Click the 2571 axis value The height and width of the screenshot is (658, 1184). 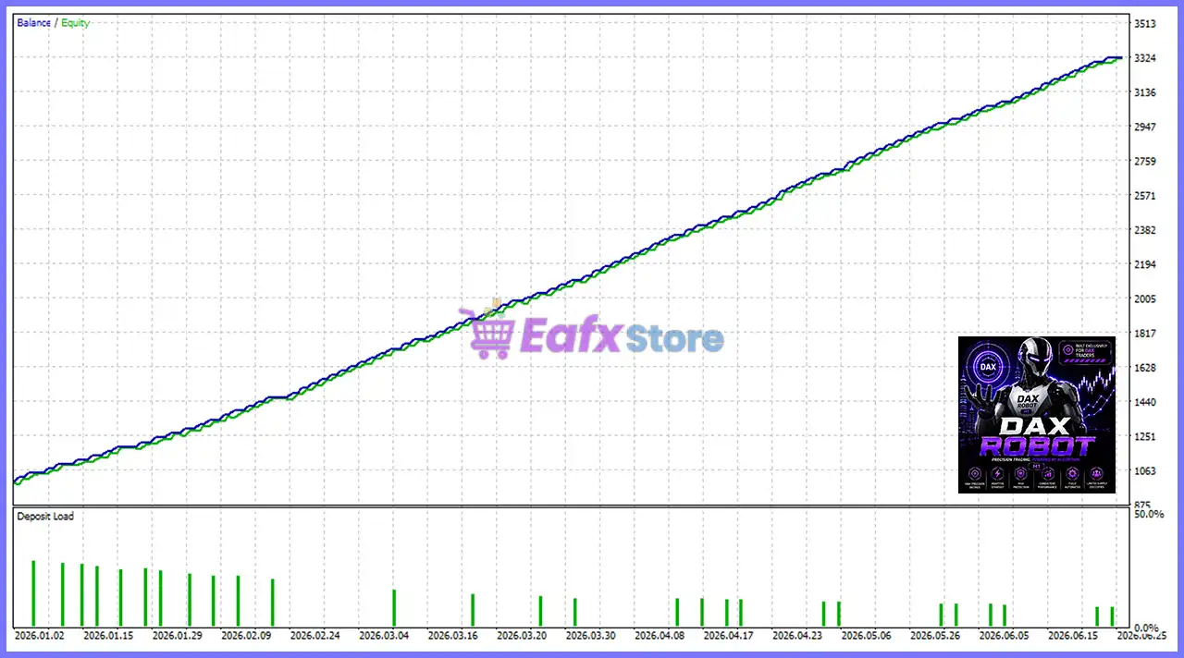click(1145, 196)
